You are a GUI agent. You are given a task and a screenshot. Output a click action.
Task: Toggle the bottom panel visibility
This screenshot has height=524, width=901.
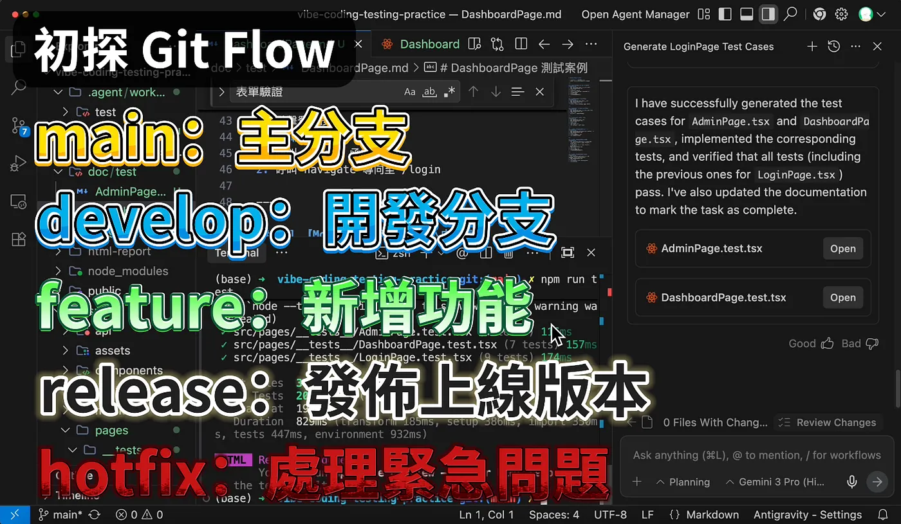click(x=747, y=14)
